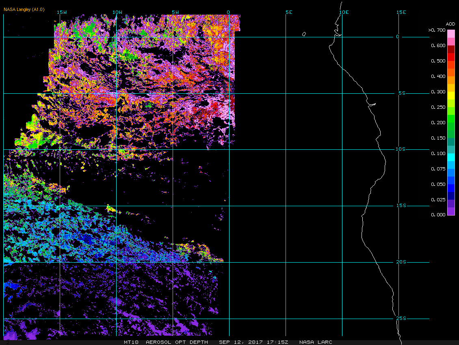Viewport: 459px width, 345px height.
Task: Click the 0.100 legend value
Action: point(438,153)
